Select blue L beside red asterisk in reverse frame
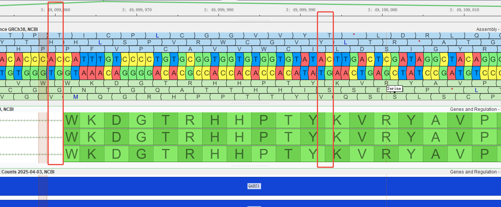Screen dimensions: 501x207 [476, 90]
